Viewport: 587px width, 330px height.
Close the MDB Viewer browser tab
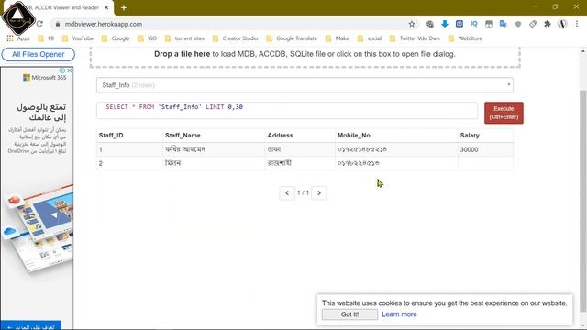tap(106, 7)
